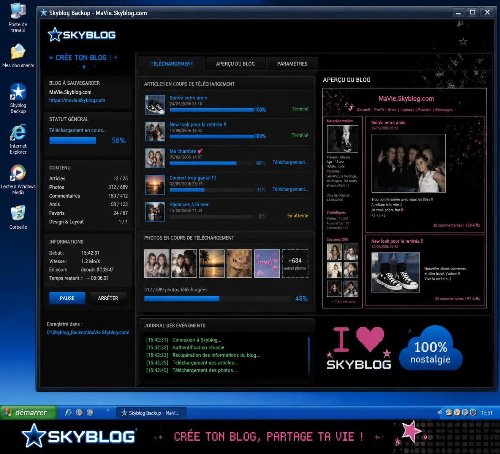Click the 100% nostalgie cloud badge
The width and height of the screenshot is (500, 454).
[x=430, y=349]
